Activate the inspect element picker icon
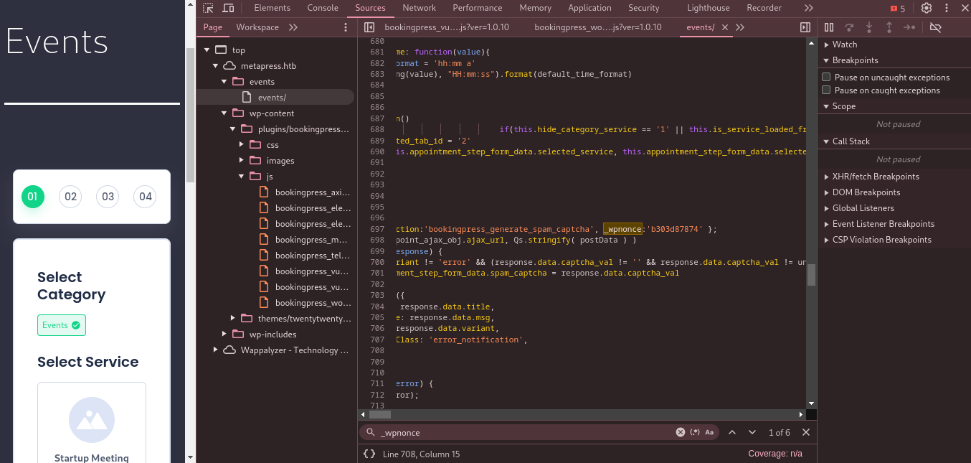Image resolution: width=971 pixels, height=463 pixels. tap(208, 8)
